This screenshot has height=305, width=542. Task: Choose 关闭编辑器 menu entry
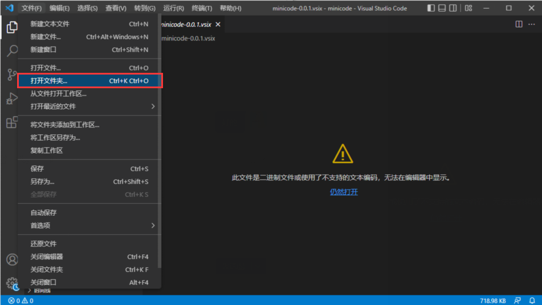click(x=89, y=257)
